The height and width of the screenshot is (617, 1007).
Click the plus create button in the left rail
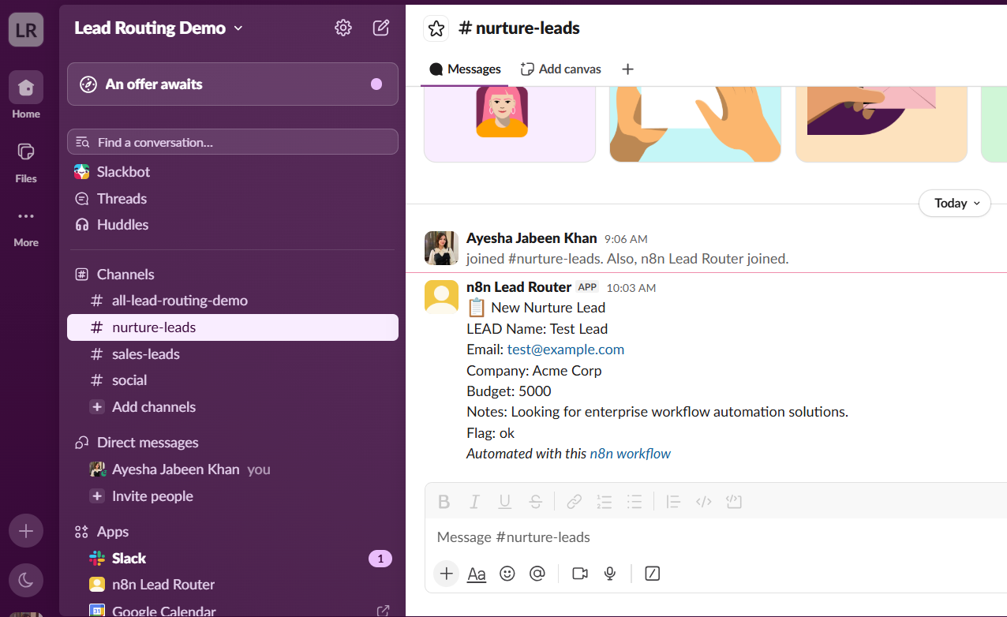tap(26, 531)
